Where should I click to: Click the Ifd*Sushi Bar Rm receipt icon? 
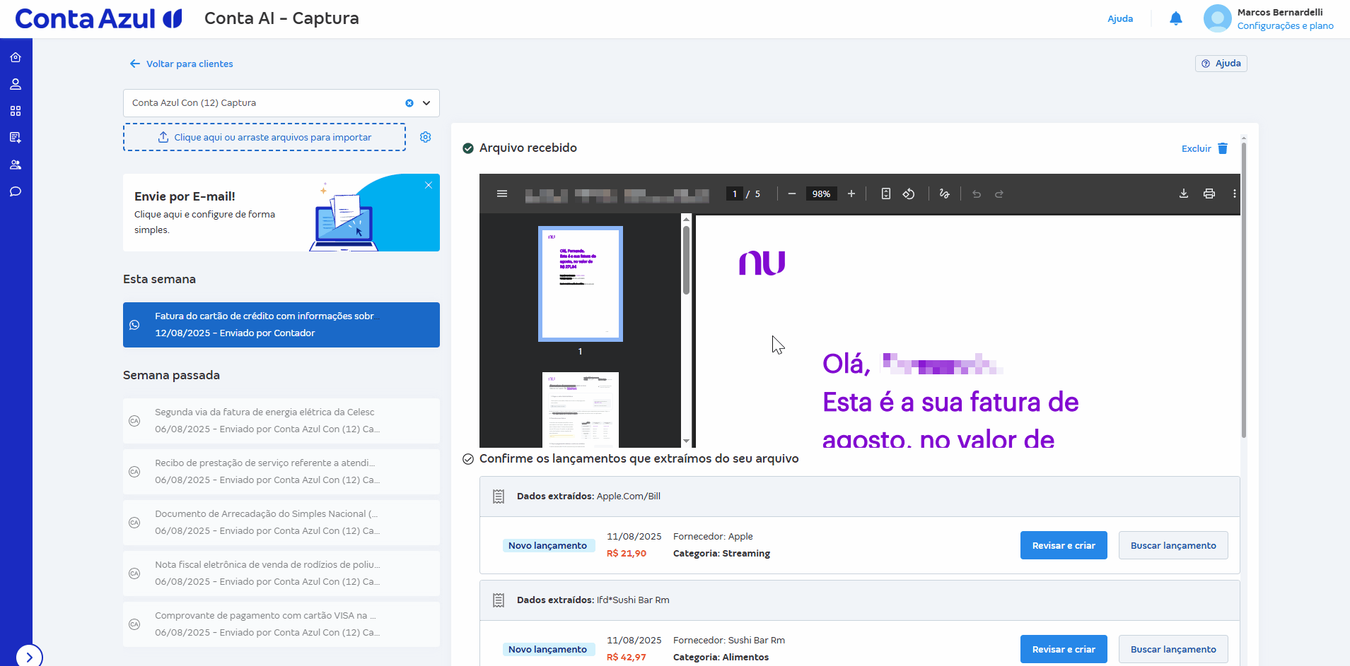click(x=499, y=600)
